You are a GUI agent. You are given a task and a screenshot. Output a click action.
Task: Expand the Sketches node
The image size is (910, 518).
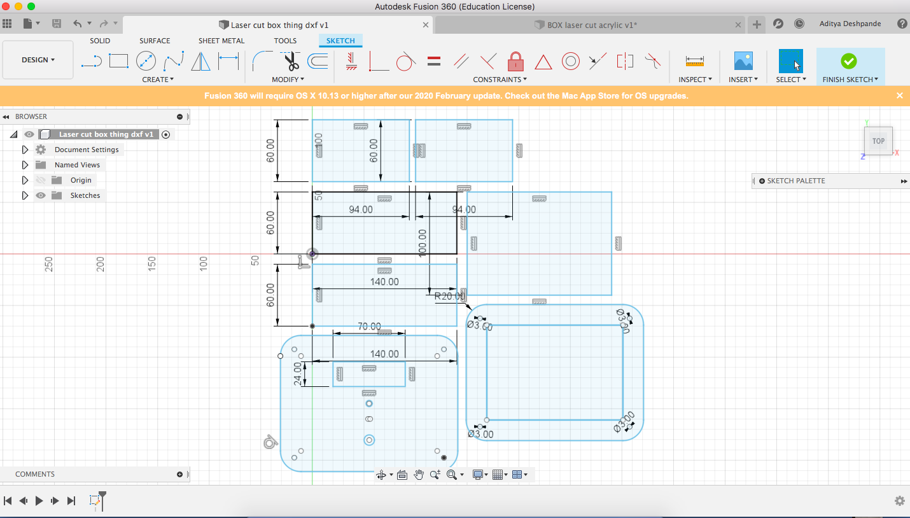point(25,195)
